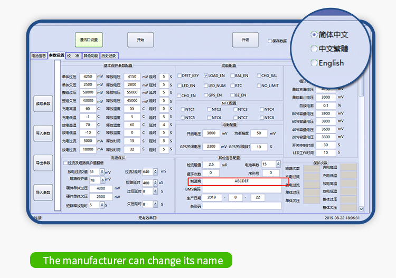Open the 通讯口设置 port settings button
The height and width of the screenshot is (278, 396).
[x=89, y=40]
